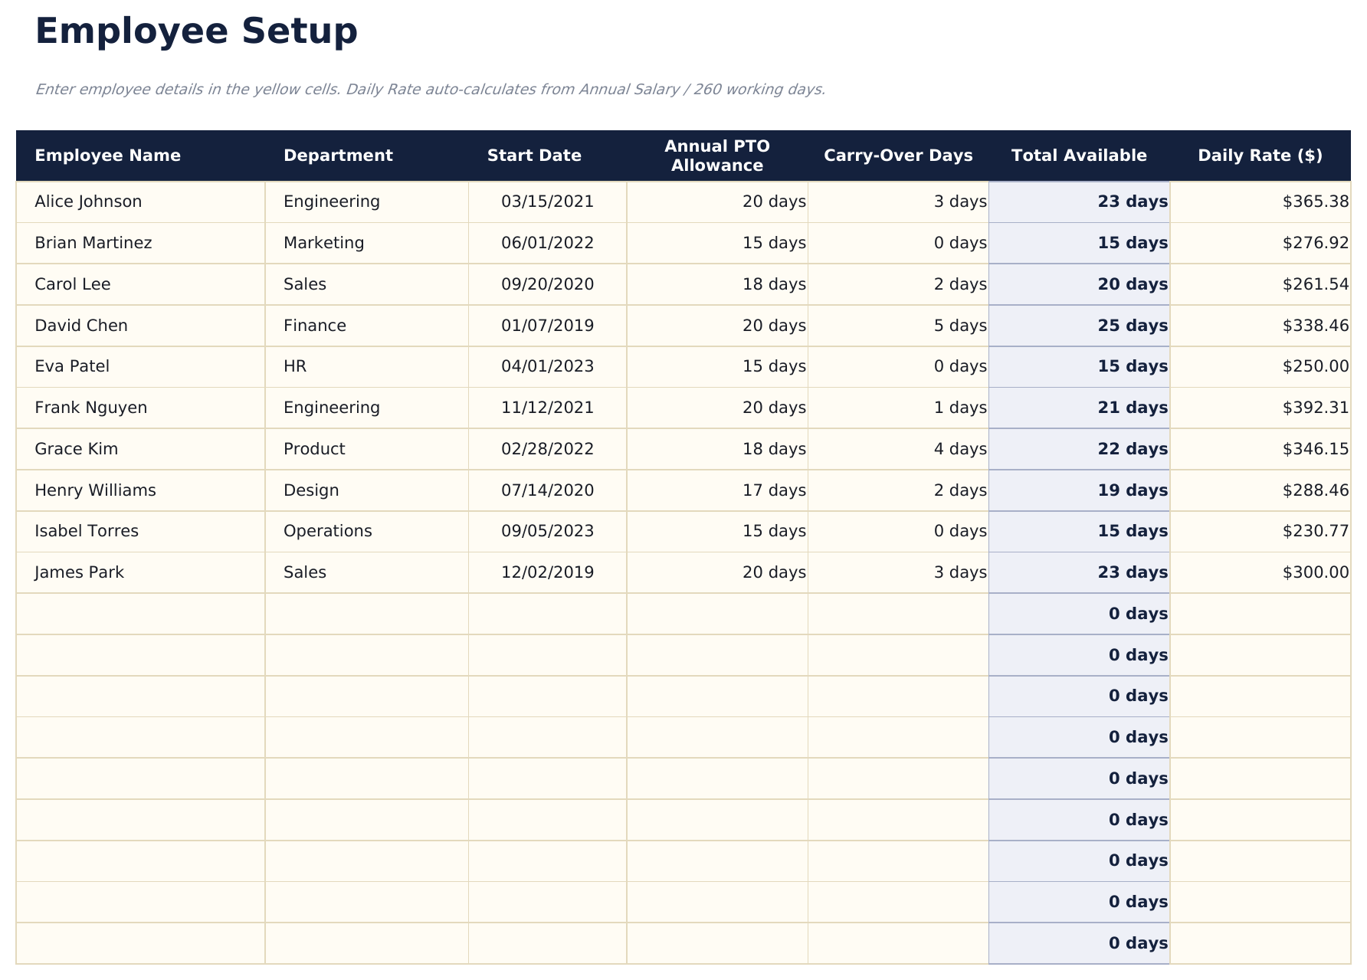Click Isabel Torres' start date 09/05/2023
This screenshot has width=1367, height=980.
pyautogui.click(x=547, y=530)
